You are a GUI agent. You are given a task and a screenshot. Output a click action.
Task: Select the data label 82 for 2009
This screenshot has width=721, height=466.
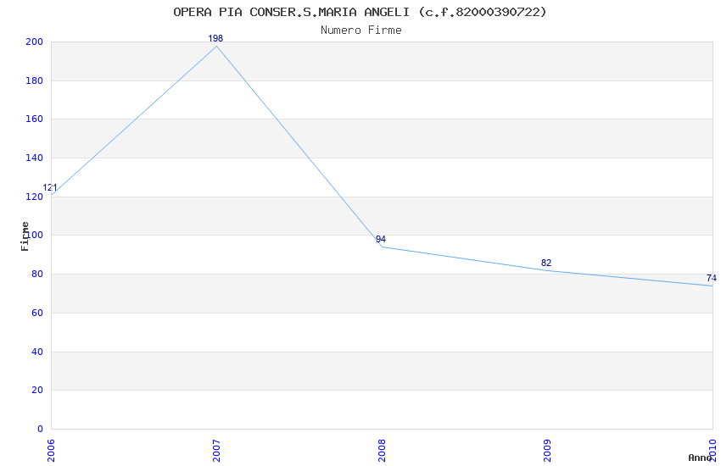546,263
